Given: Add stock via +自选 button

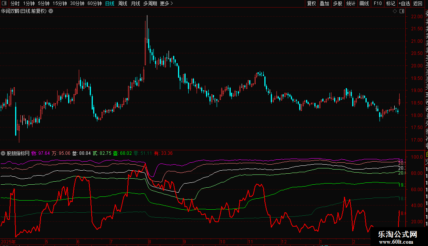Looking at the screenshot, I should [404, 3].
